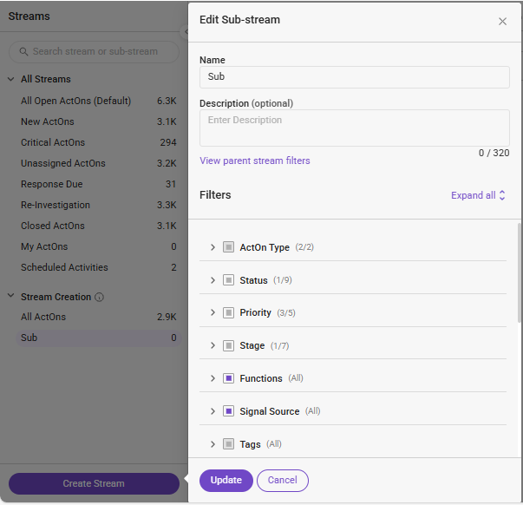
Task: Click the Expand all arrows icon
Action: (502, 195)
